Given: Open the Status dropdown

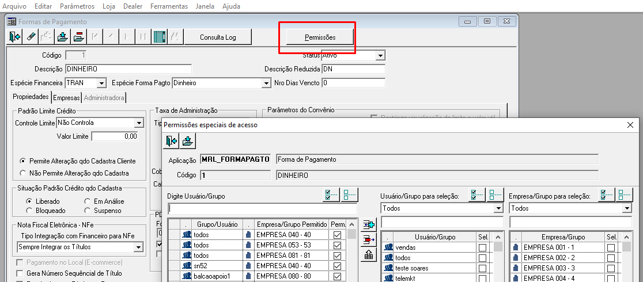Looking at the screenshot, I should coord(380,55).
